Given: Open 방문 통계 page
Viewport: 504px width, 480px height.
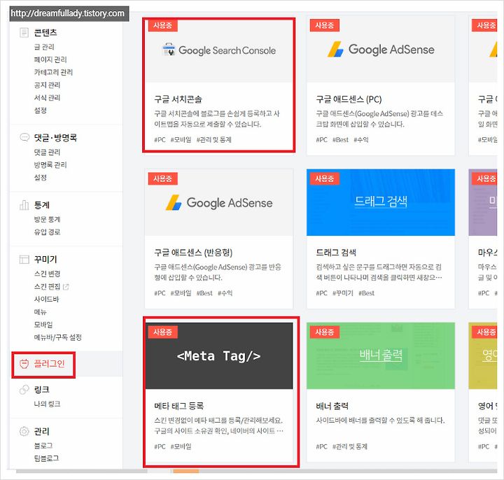Looking at the screenshot, I should pos(48,220).
